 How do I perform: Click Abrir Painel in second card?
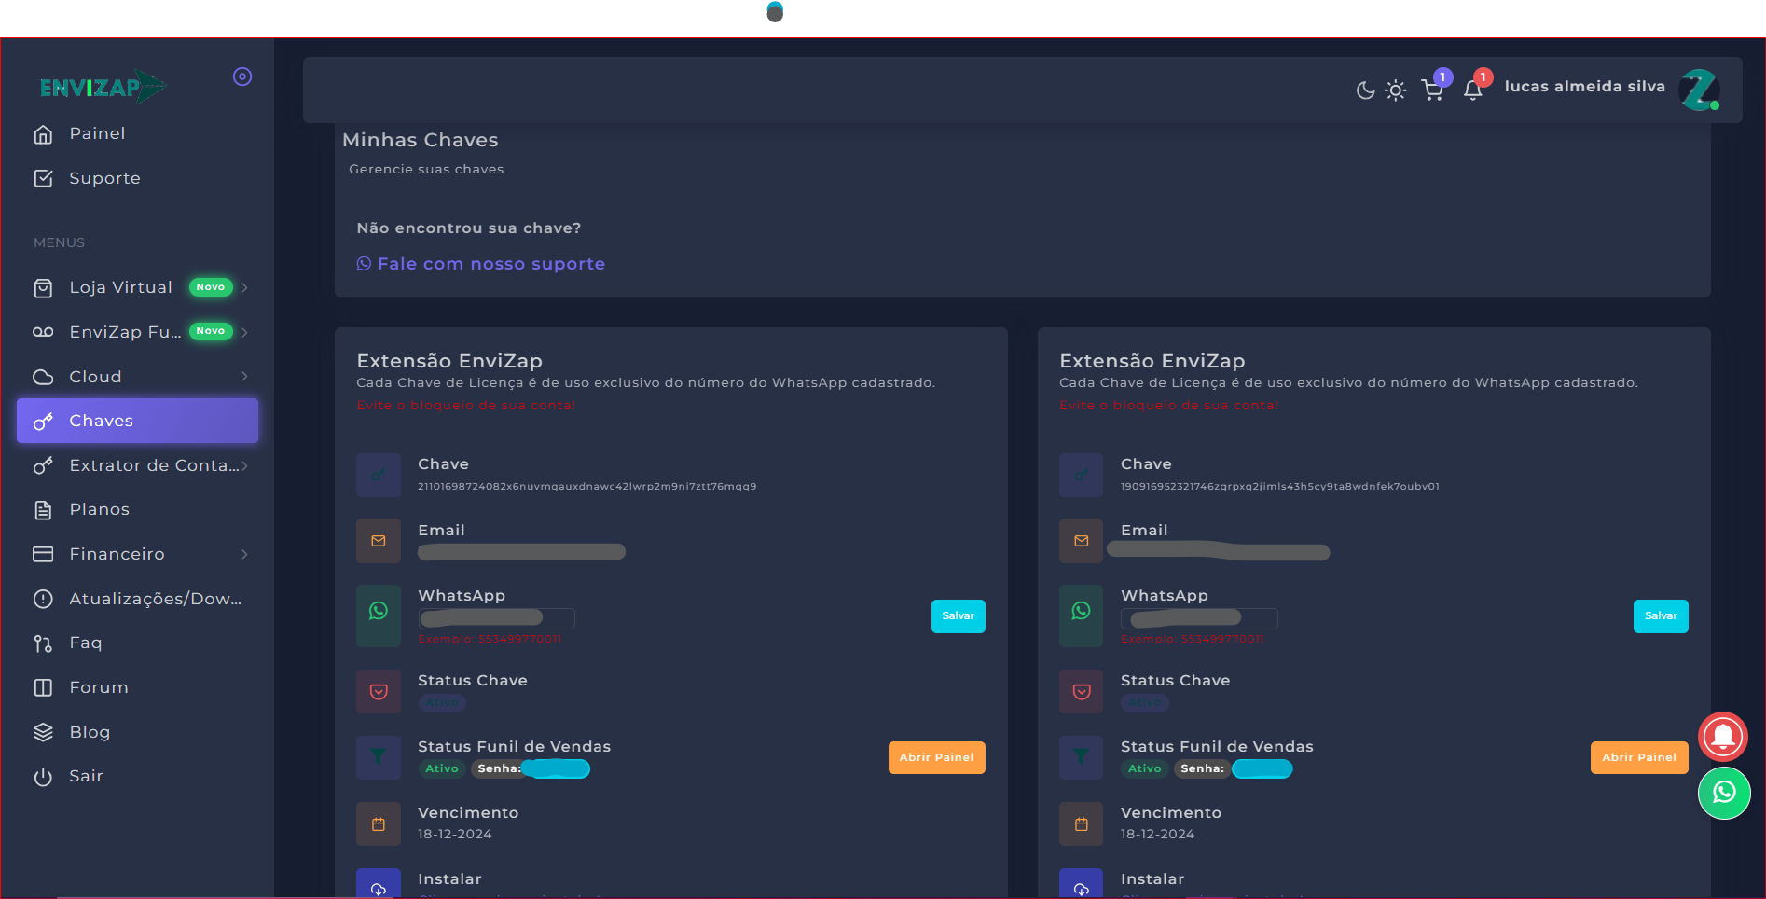[x=1639, y=757]
